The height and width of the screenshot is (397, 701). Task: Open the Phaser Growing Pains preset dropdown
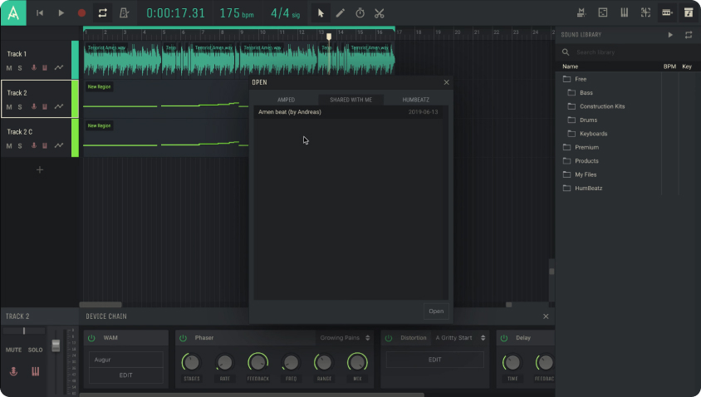point(345,338)
